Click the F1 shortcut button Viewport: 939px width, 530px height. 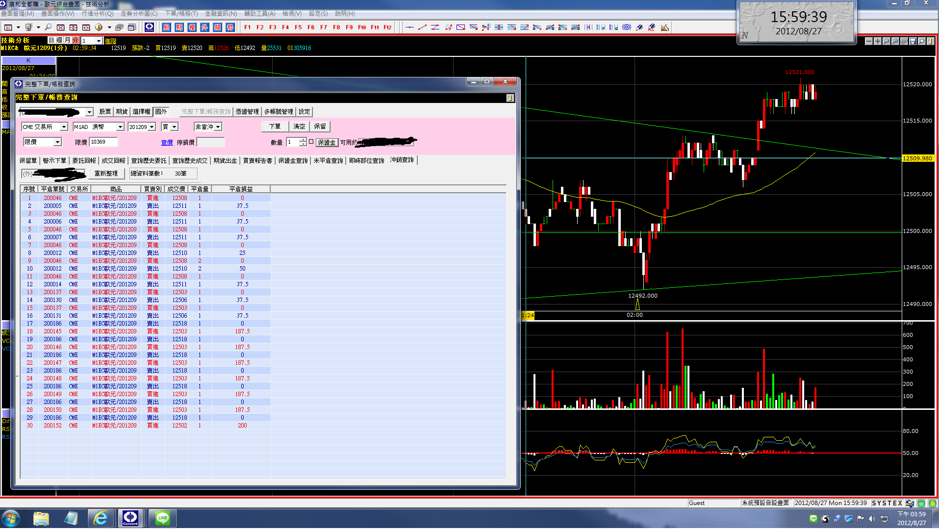[x=248, y=27]
